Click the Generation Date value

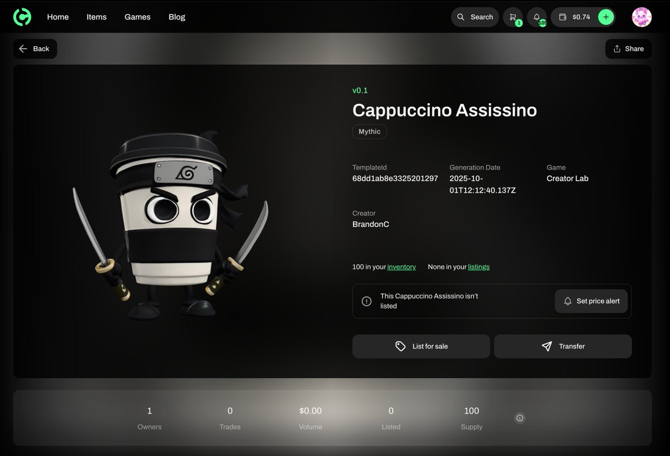482,184
